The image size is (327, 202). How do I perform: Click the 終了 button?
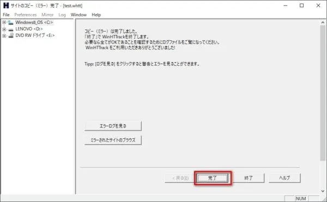(x=249, y=178)
